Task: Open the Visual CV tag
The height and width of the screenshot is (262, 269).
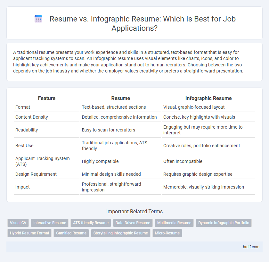Action: pyautogui.click(x=18, y=223)
